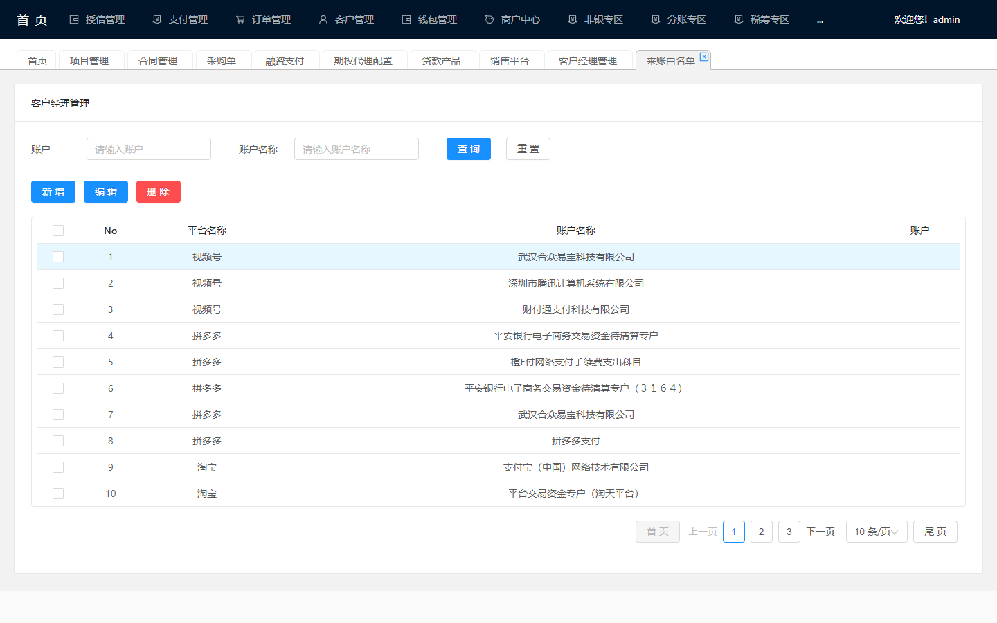The height and width of the screenshot is (623, 997).
Task: Click the 商户中心 nav icon
Action: [x=489, y=19]
